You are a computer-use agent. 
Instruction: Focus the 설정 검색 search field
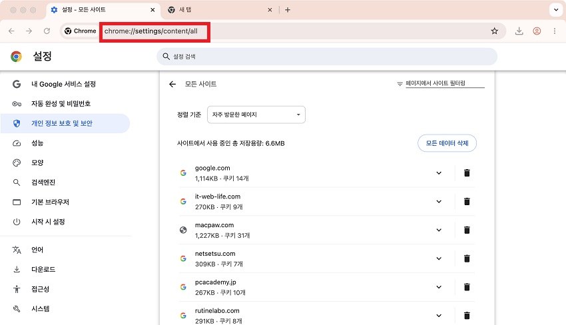pyautogui.click(x=327, y=57)
